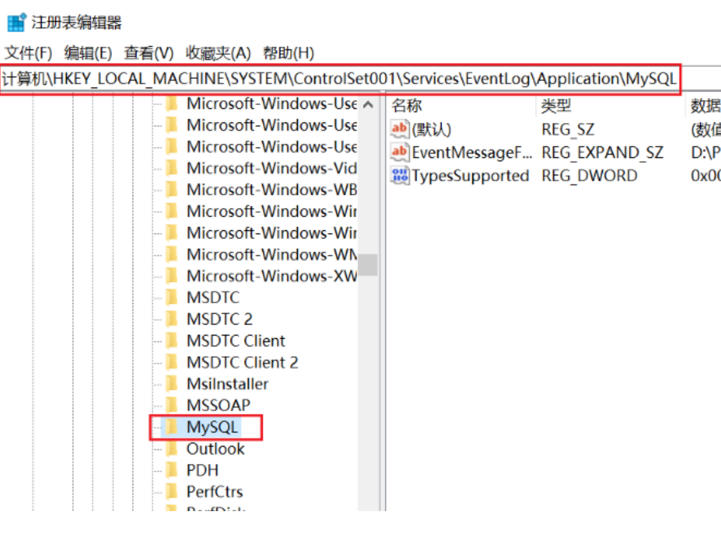Click the MSSOAP folder icon
Screen dimensions: 721x541
pos(172,405)
